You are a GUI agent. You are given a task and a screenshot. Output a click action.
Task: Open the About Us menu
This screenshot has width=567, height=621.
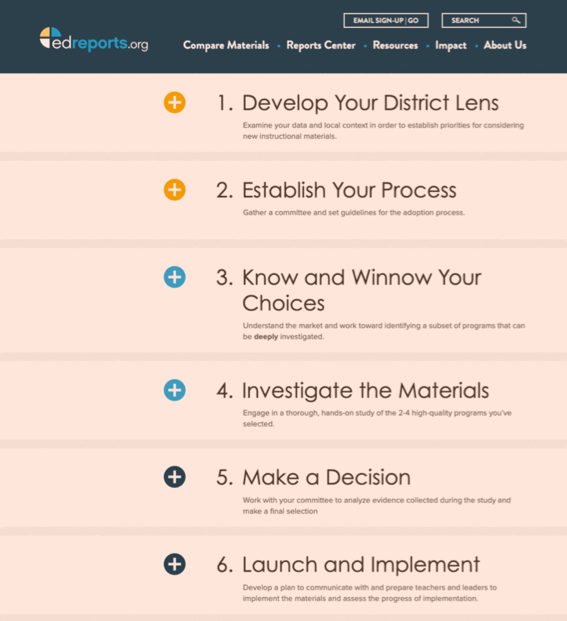pos(505,45)
